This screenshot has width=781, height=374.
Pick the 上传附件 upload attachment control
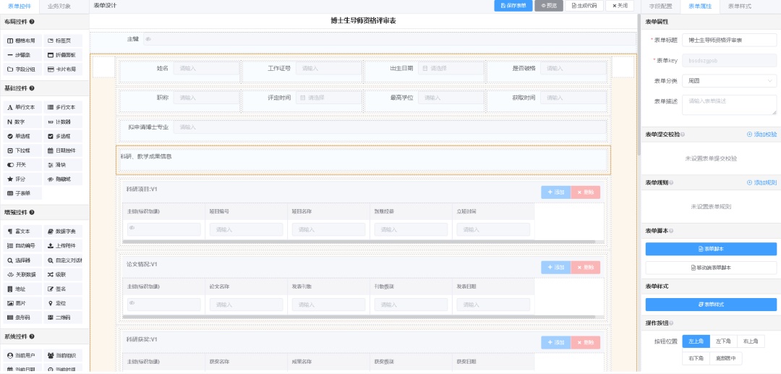(x=62, y=245)
